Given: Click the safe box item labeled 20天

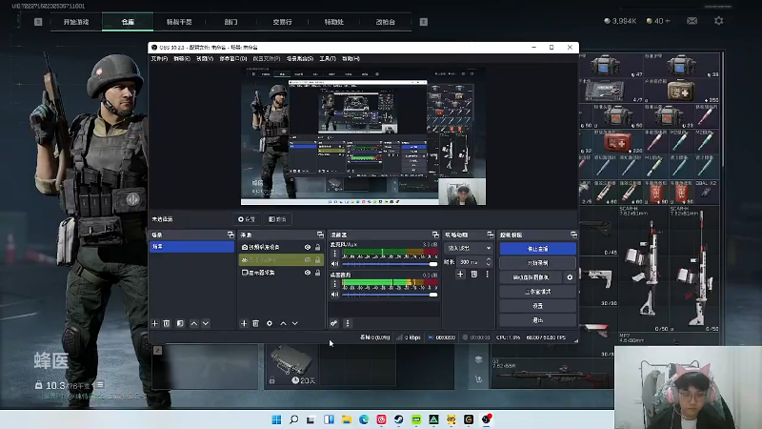Looking at the screenshot, I should tap(291, 365).
